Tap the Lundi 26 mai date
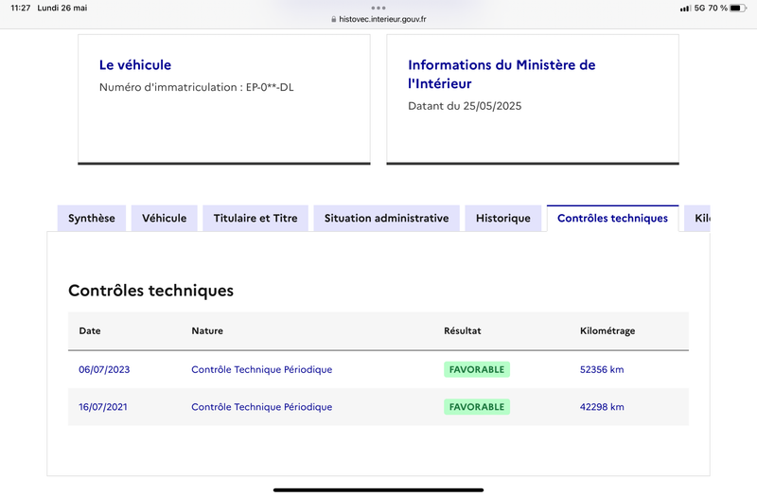Image resolution: width=757 pixels, height=497 pixels. click(62, 9)
